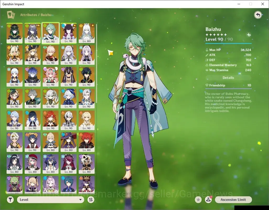Screen dimensions: 269x210
Task: Select Kazuha's Anemo portrait
Action: pyautogui.click(x=51, y=55)
